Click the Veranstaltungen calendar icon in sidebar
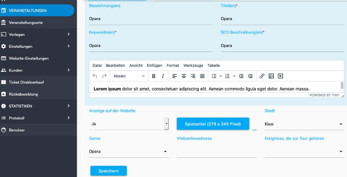The height and width of the screenshot is (177, 347). [x=3, y=11]
